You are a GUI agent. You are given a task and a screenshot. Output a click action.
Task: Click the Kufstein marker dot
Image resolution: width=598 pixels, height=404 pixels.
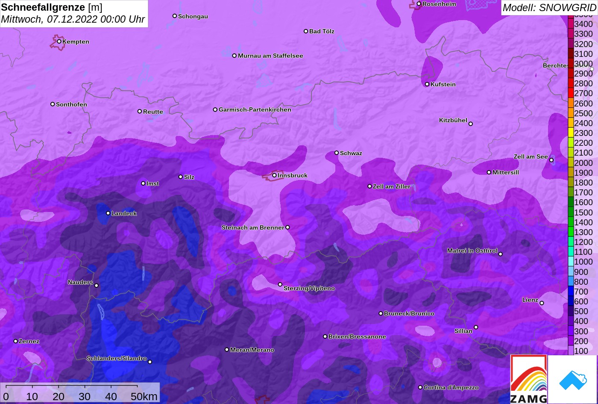pos(427,84)
